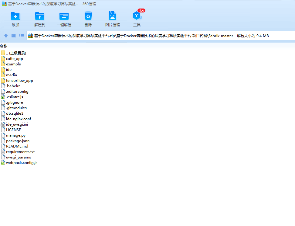Select the caffe_app folder name

15,59
